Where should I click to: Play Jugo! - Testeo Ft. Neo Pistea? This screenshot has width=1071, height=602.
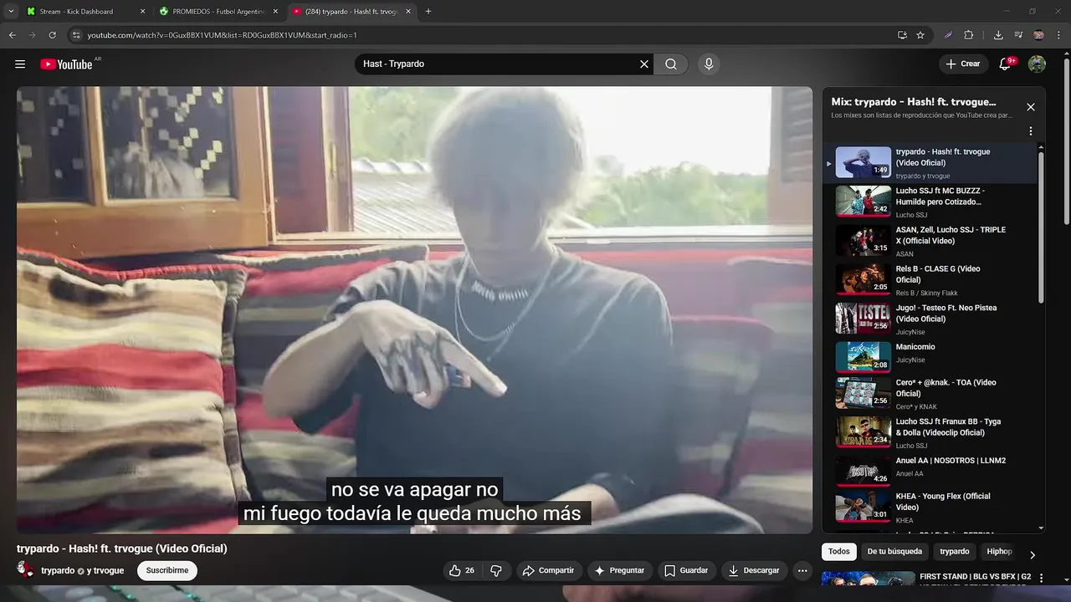(x=929, y=319)
